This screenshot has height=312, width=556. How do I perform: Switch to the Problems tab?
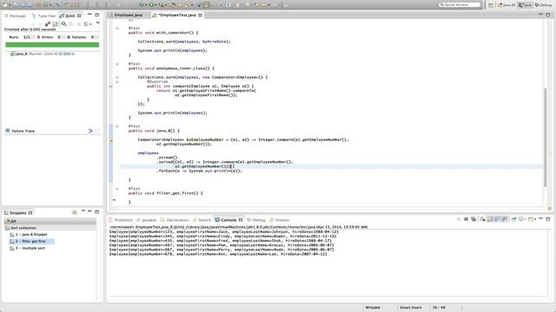pos(121,220)
